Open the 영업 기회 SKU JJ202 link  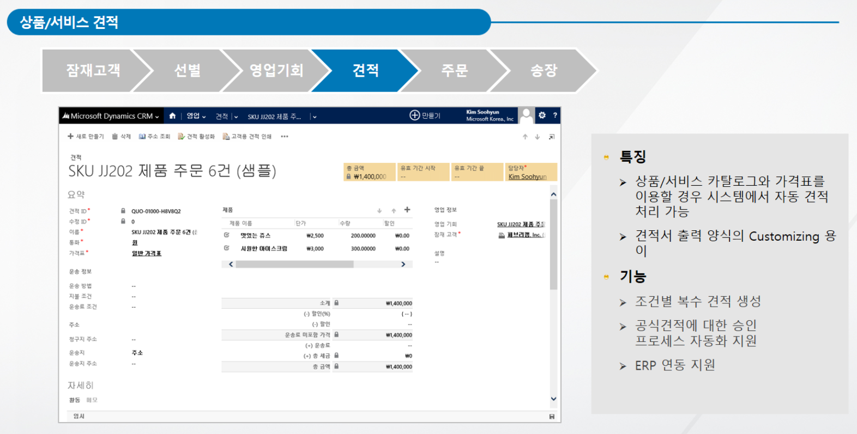pyautogui.click(x=521, y=224)
